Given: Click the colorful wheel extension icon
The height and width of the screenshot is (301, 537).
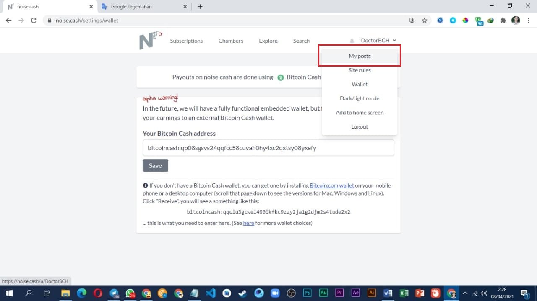Looking at the screenshot, I should click(465, 20).
